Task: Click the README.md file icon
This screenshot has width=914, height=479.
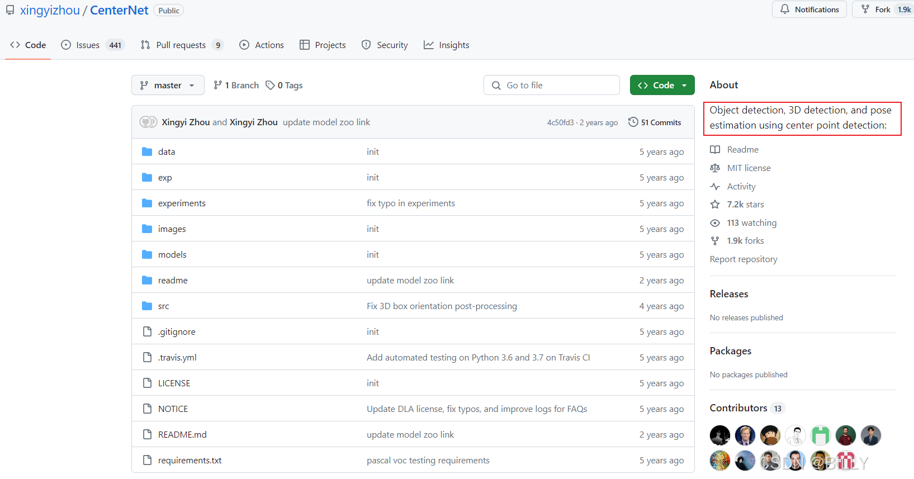Action: [147, 434]
